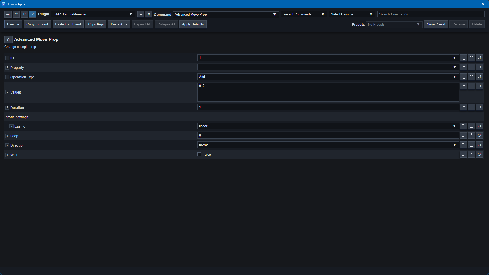Reset the Property row value

479,67
